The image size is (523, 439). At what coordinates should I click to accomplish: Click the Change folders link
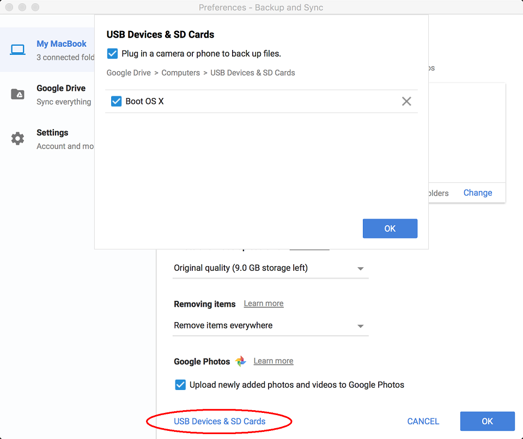tap(478, 193)
